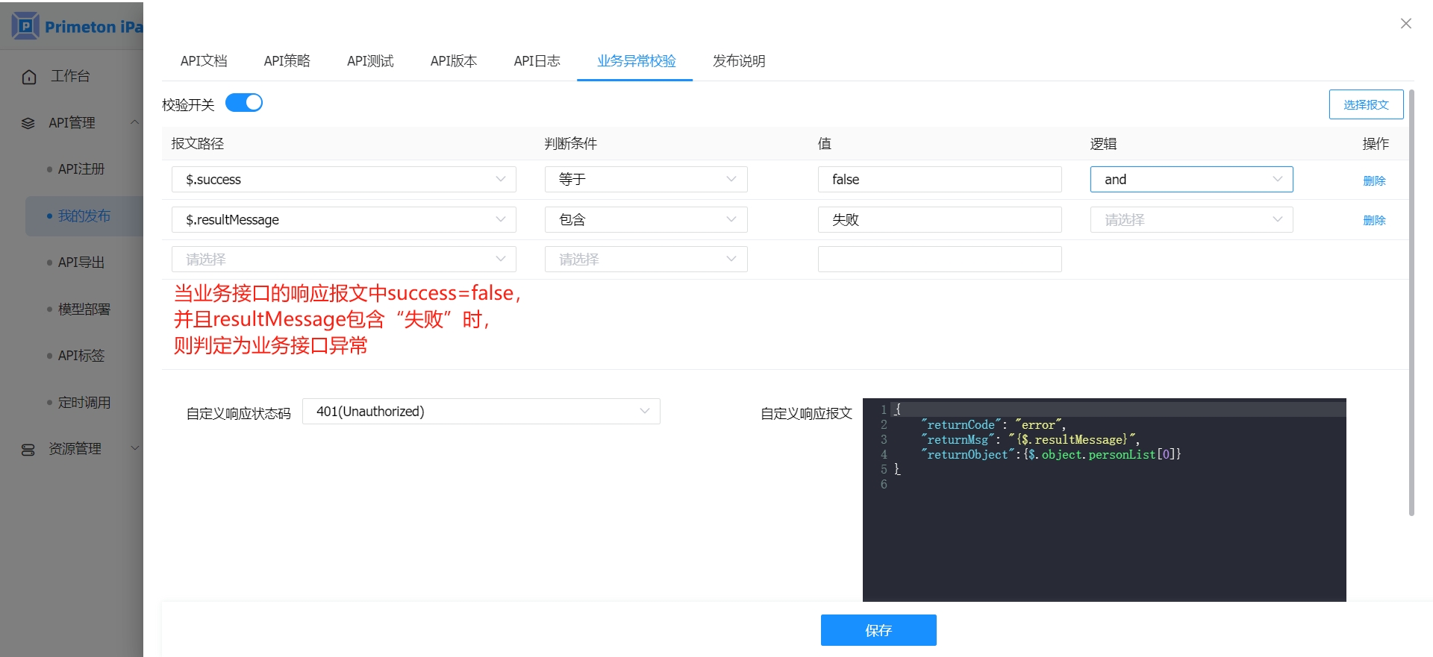
Task: Open the 等于 condition dropdown
Action: pyautogui.click(x=646, y=180)
